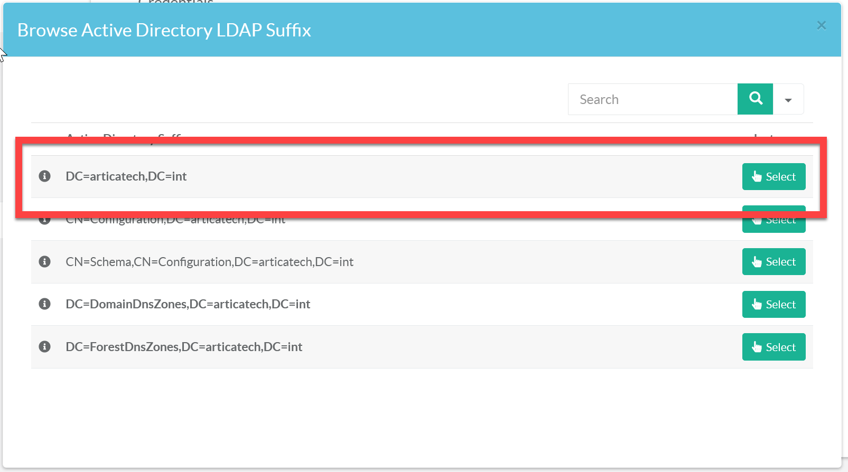
Task: Click the CN=Configuration,DC=articatech suffix text
Action: pyautogui.click(x=175, y=221)
